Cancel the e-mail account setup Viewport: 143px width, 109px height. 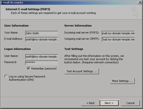[130, 103]
